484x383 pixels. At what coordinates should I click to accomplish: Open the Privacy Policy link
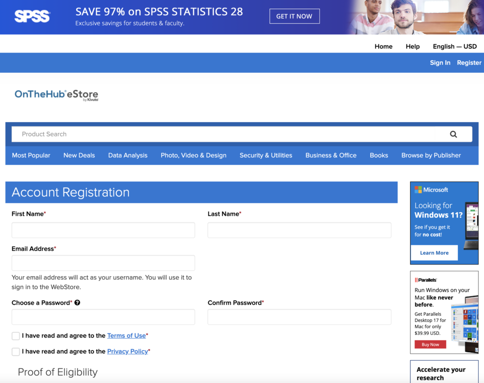click(x=128, y=351)
